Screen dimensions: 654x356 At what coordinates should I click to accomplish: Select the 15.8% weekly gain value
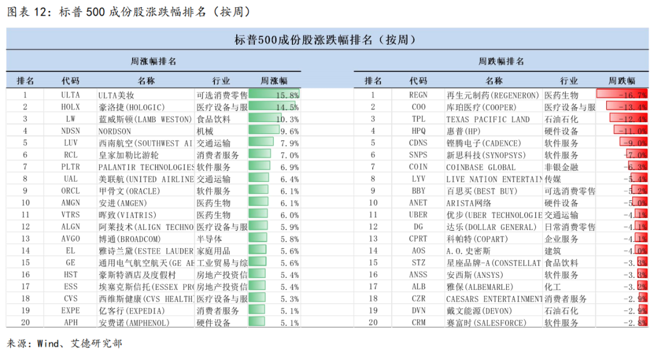pos(288,95)
